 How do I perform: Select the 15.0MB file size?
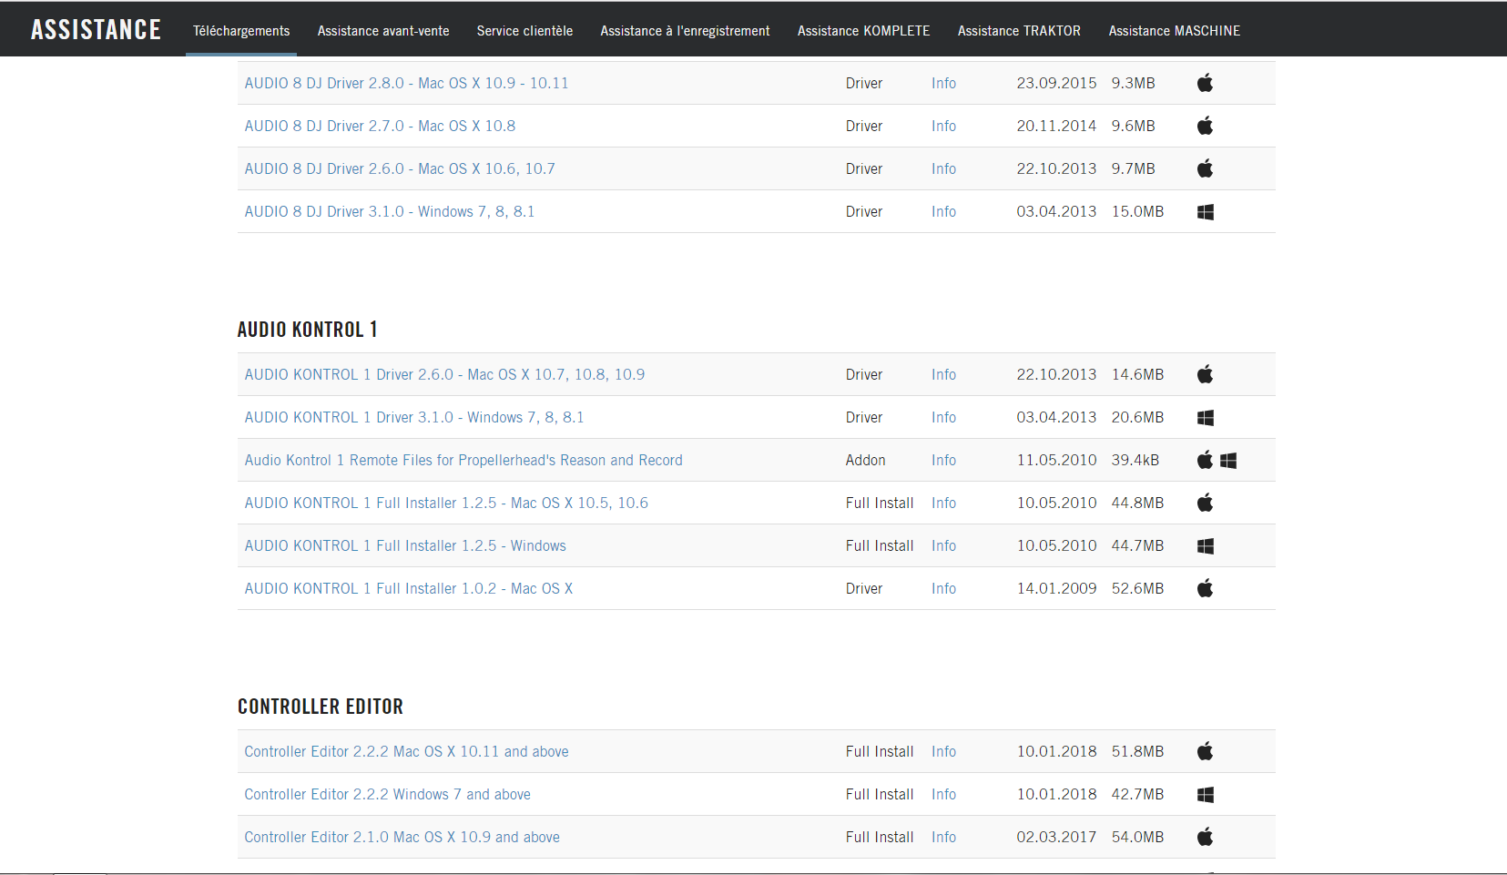[x=1137, y=211]
